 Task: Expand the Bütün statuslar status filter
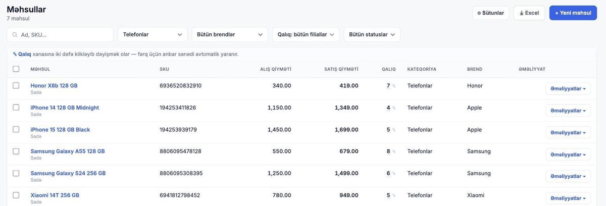coord(372,35)
